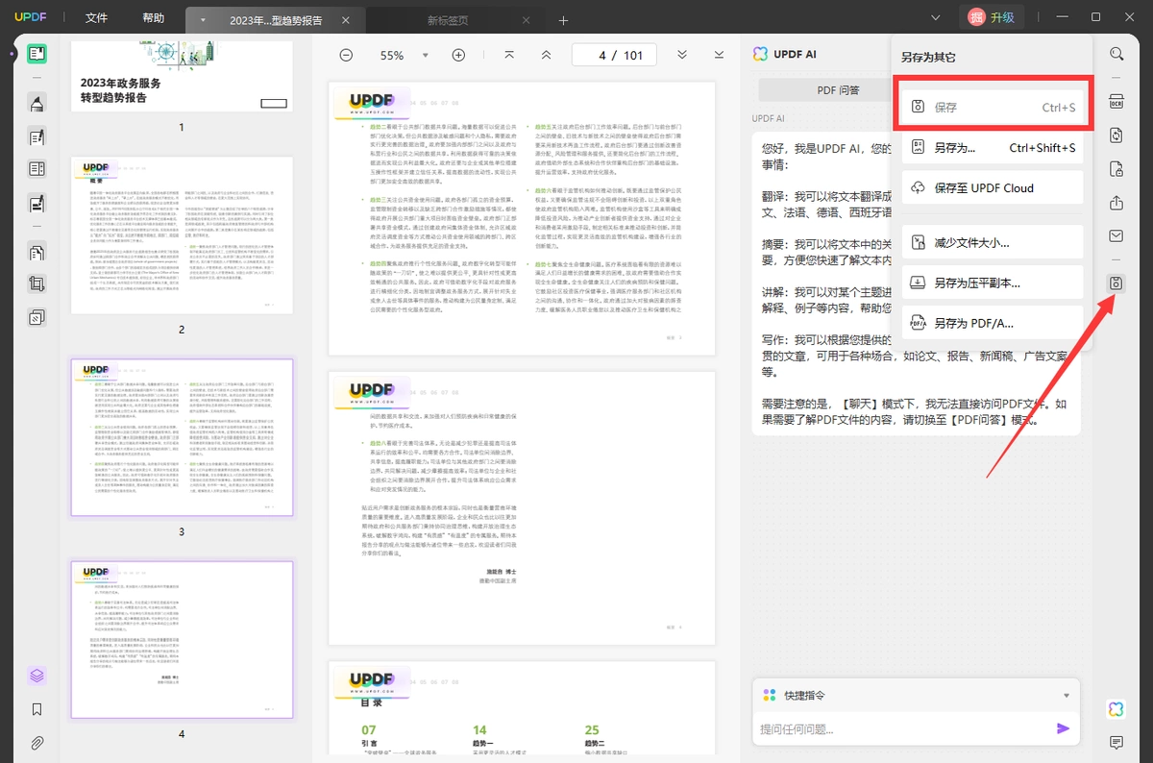
Task: Choose 减少文件大小... option
Action: coord(992,242)
